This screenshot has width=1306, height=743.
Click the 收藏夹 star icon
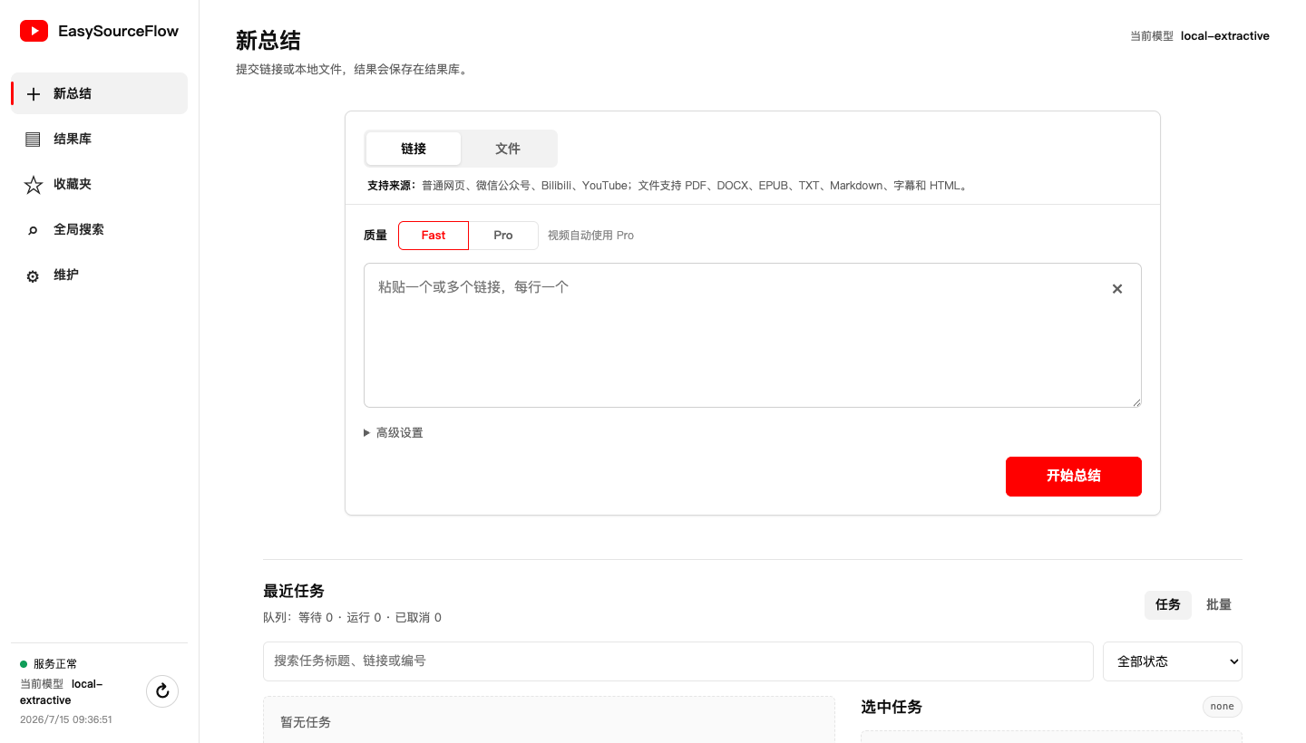point(34,185)
